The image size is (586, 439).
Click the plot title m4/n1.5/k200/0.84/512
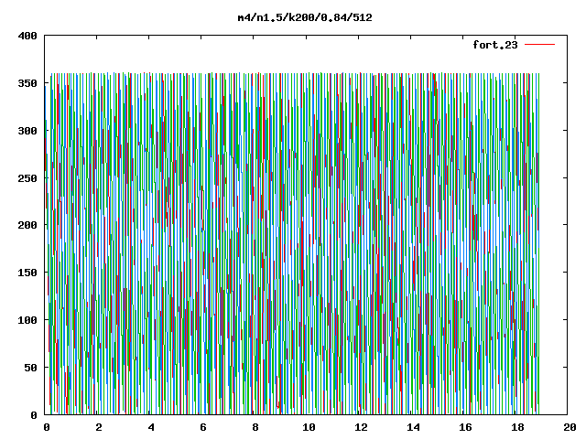305,17
